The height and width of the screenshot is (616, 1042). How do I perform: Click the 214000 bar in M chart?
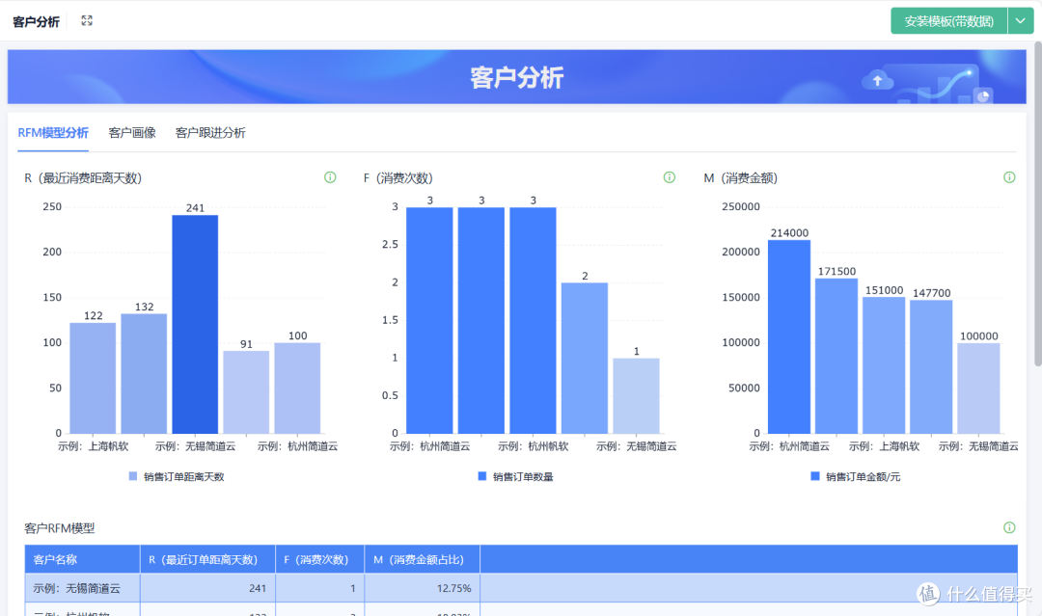point(789,336)
